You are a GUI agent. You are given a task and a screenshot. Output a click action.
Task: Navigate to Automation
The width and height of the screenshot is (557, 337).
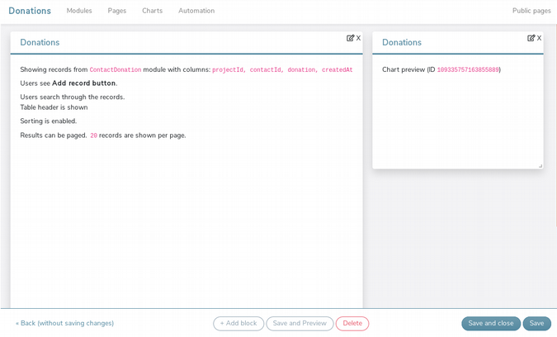pos(196,11)
